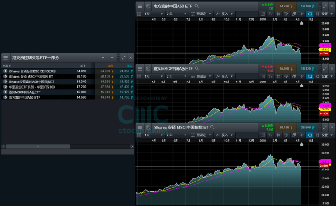The width and height of the screenshot is (336, 206).
Task: Open 设置 settings menu in top chart
Action: [x=325, y=14]
